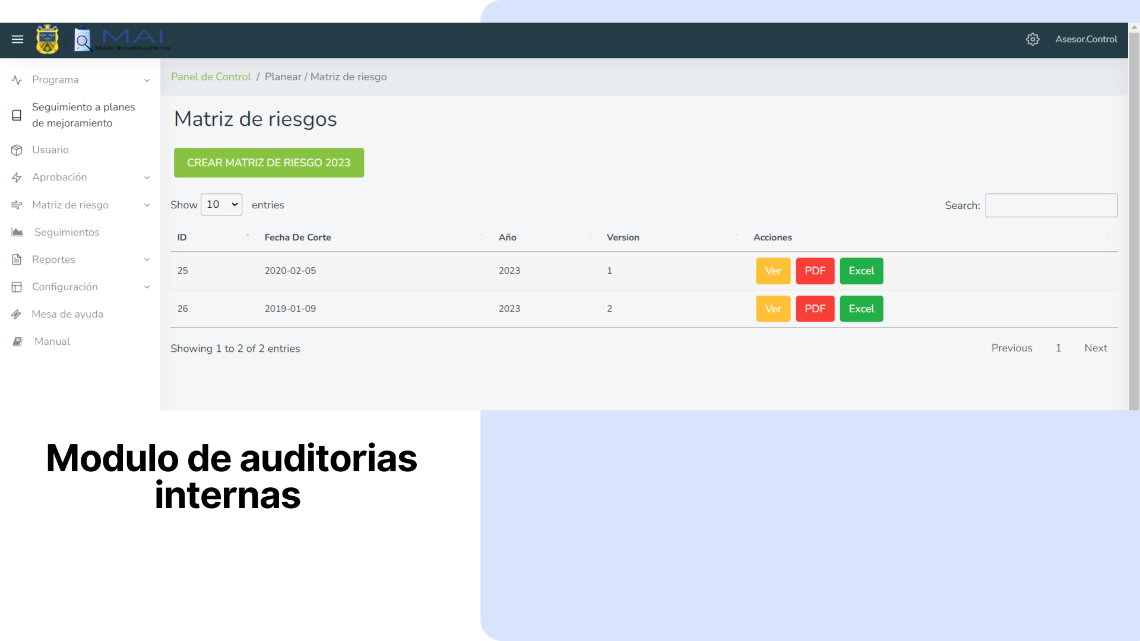Click the Mesa de ayuda ticket icon
This screenshot has height=641, width=1140.
(17, 315)
